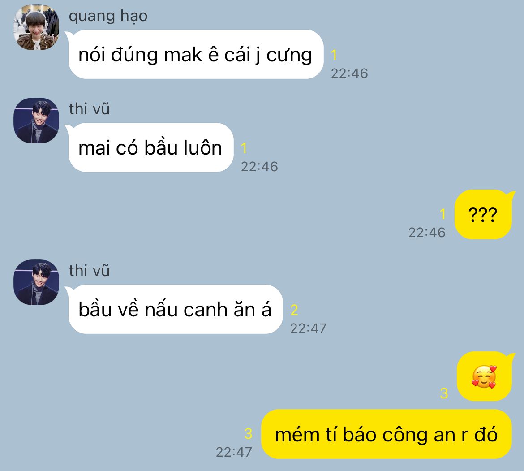Tap 22:47 timestamp beside 'bầu về nấu canh'
Screen dimensions: 524x471
pyautogui.click(x=308, y=328)
